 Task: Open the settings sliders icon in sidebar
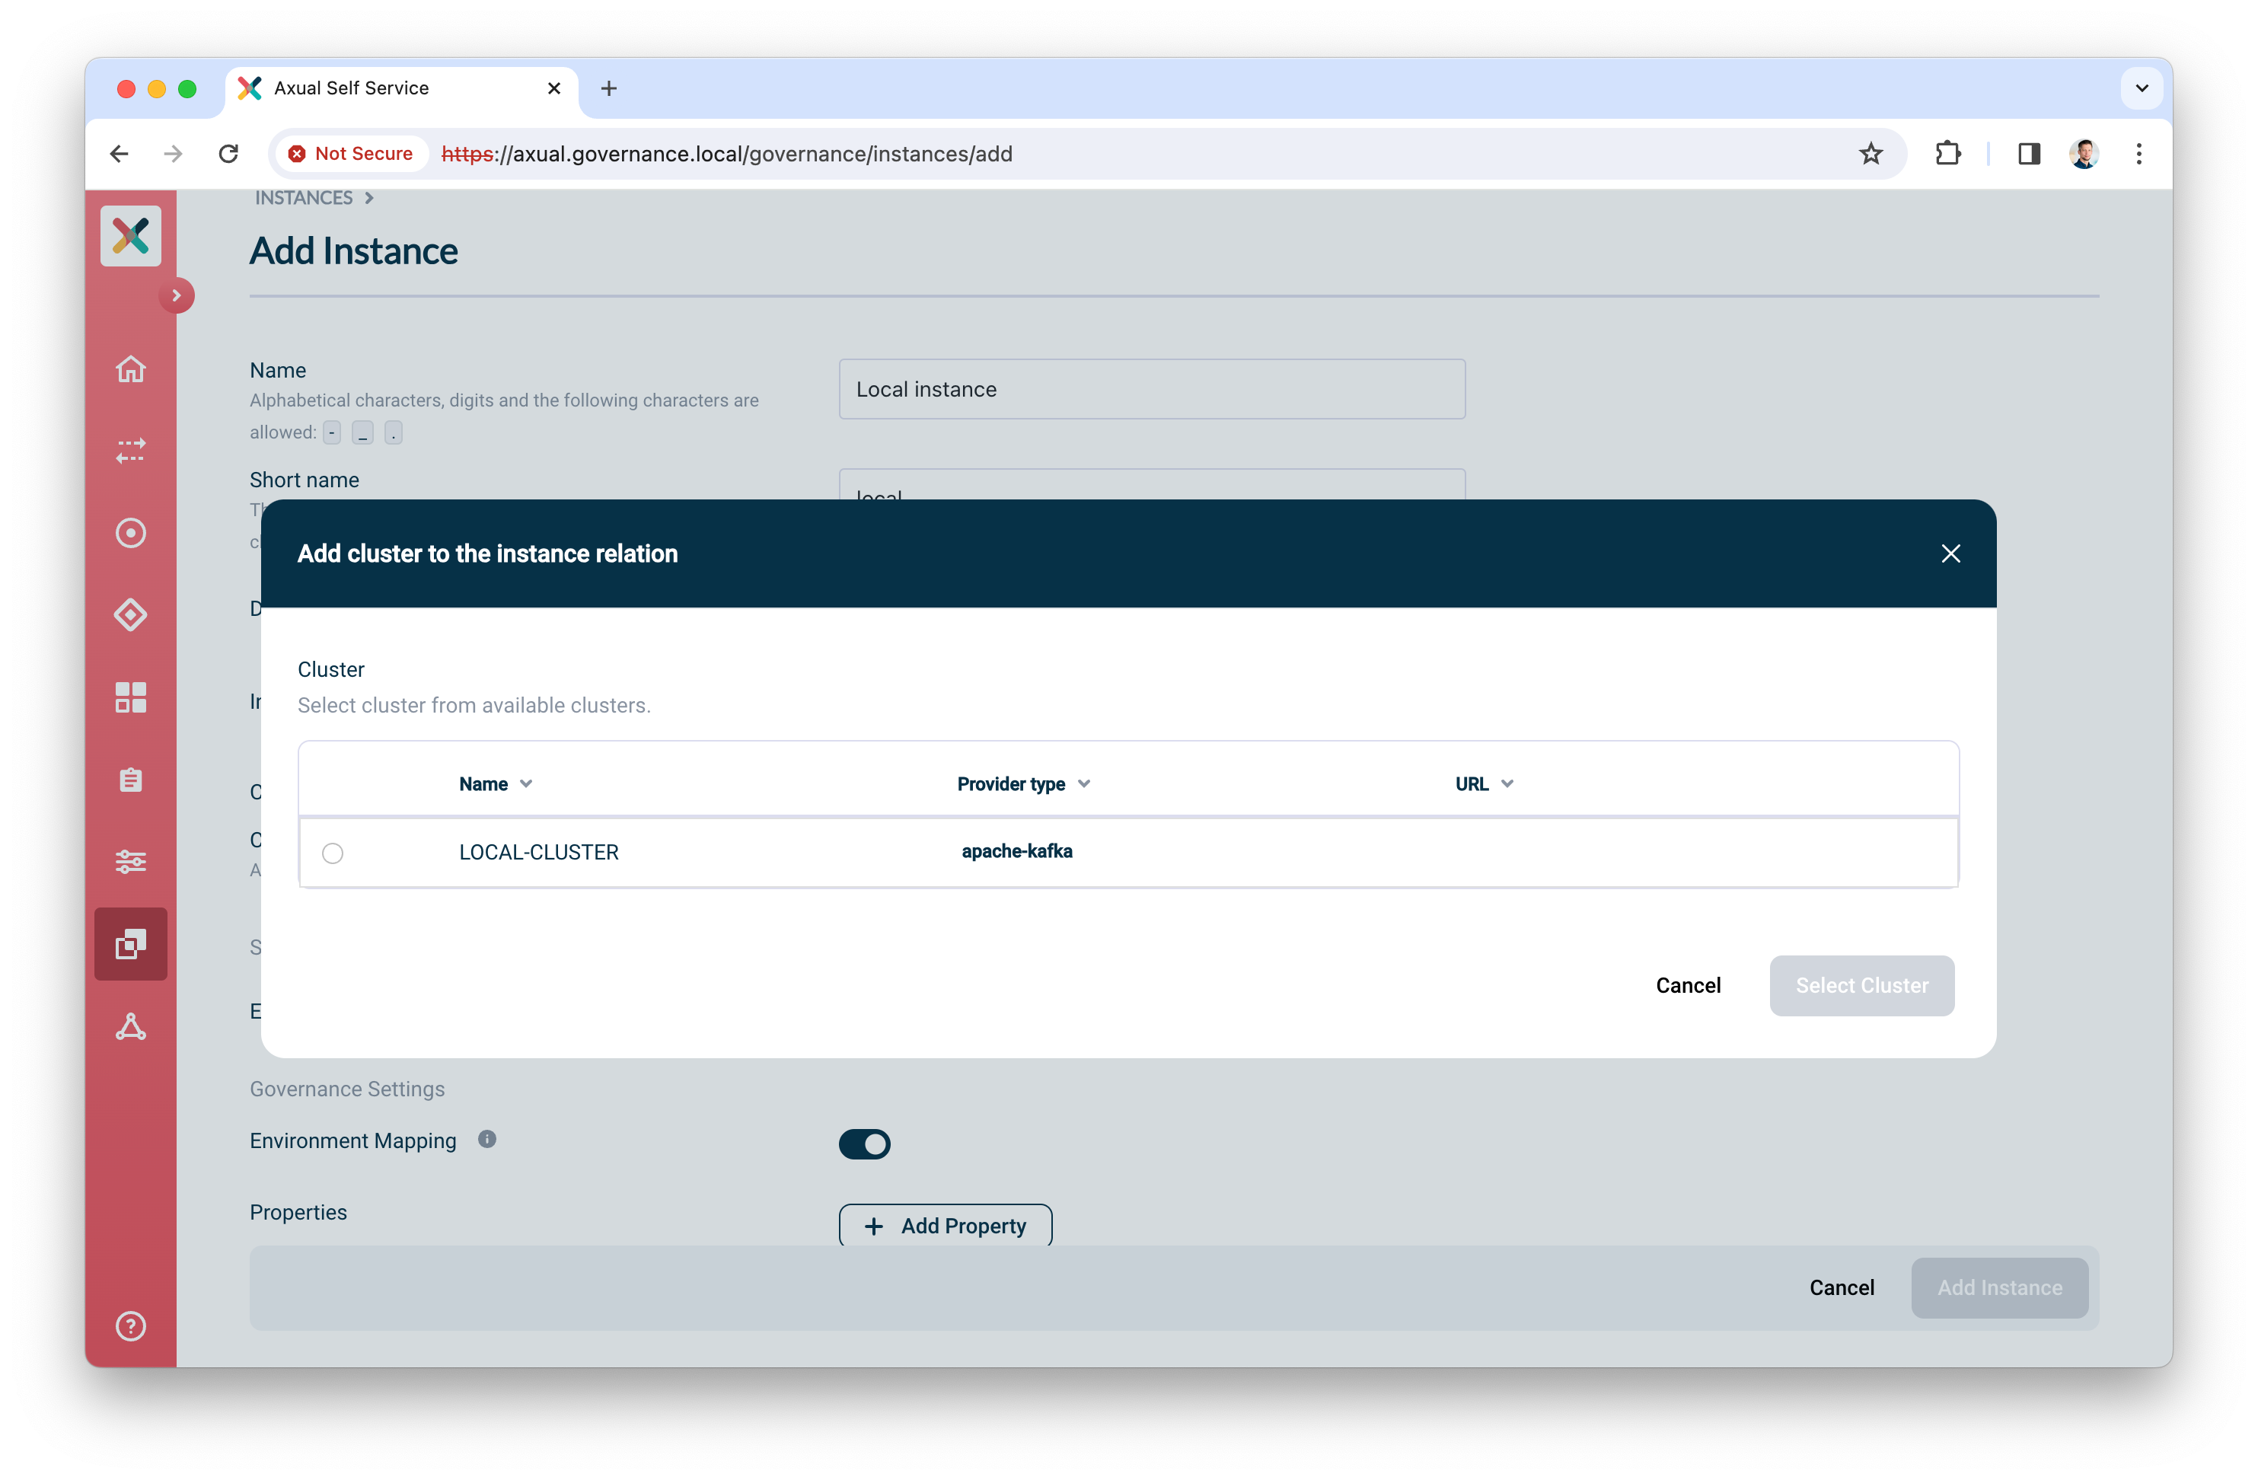click(x=130, y=862)
